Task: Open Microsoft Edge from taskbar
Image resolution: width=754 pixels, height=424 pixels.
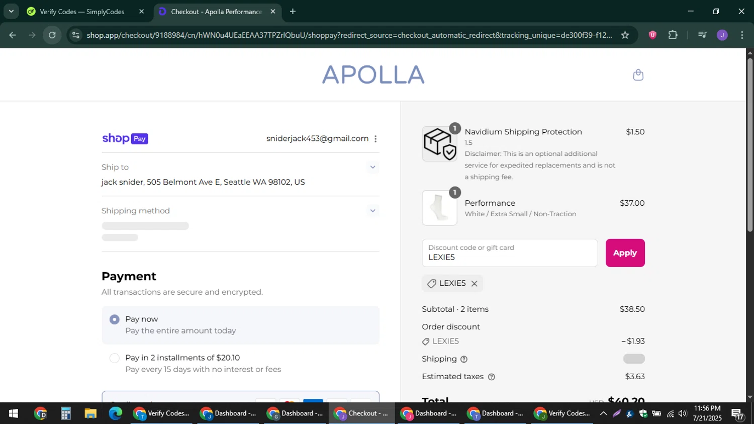Action: 116,414
